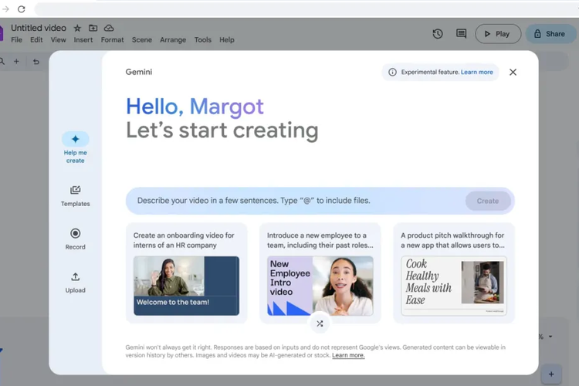Check cloud save status icon

[x=109, y=28]
